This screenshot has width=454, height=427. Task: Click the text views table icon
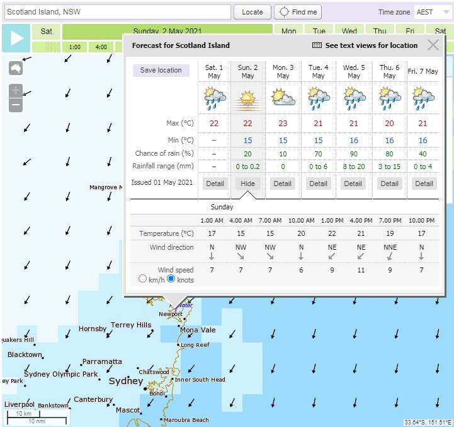pyautogui.click(x=317, y=45)
